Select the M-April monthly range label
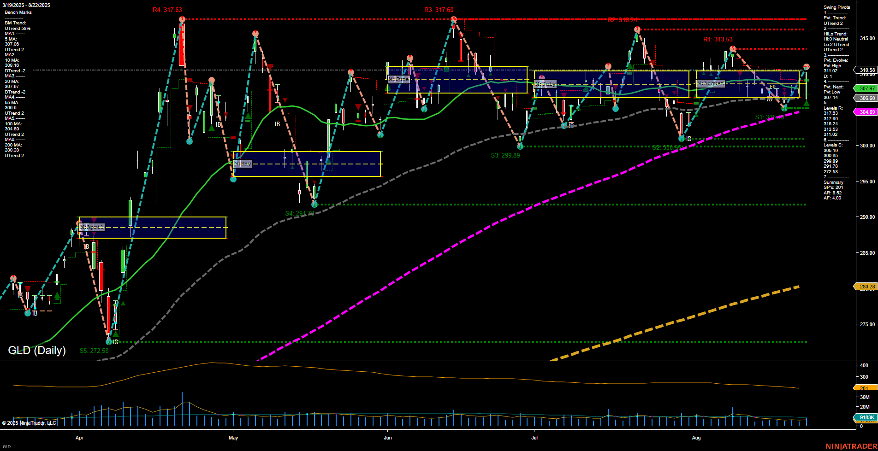This screenshot has width=878, height=451. pyautogui.click(x=92, y=227)
